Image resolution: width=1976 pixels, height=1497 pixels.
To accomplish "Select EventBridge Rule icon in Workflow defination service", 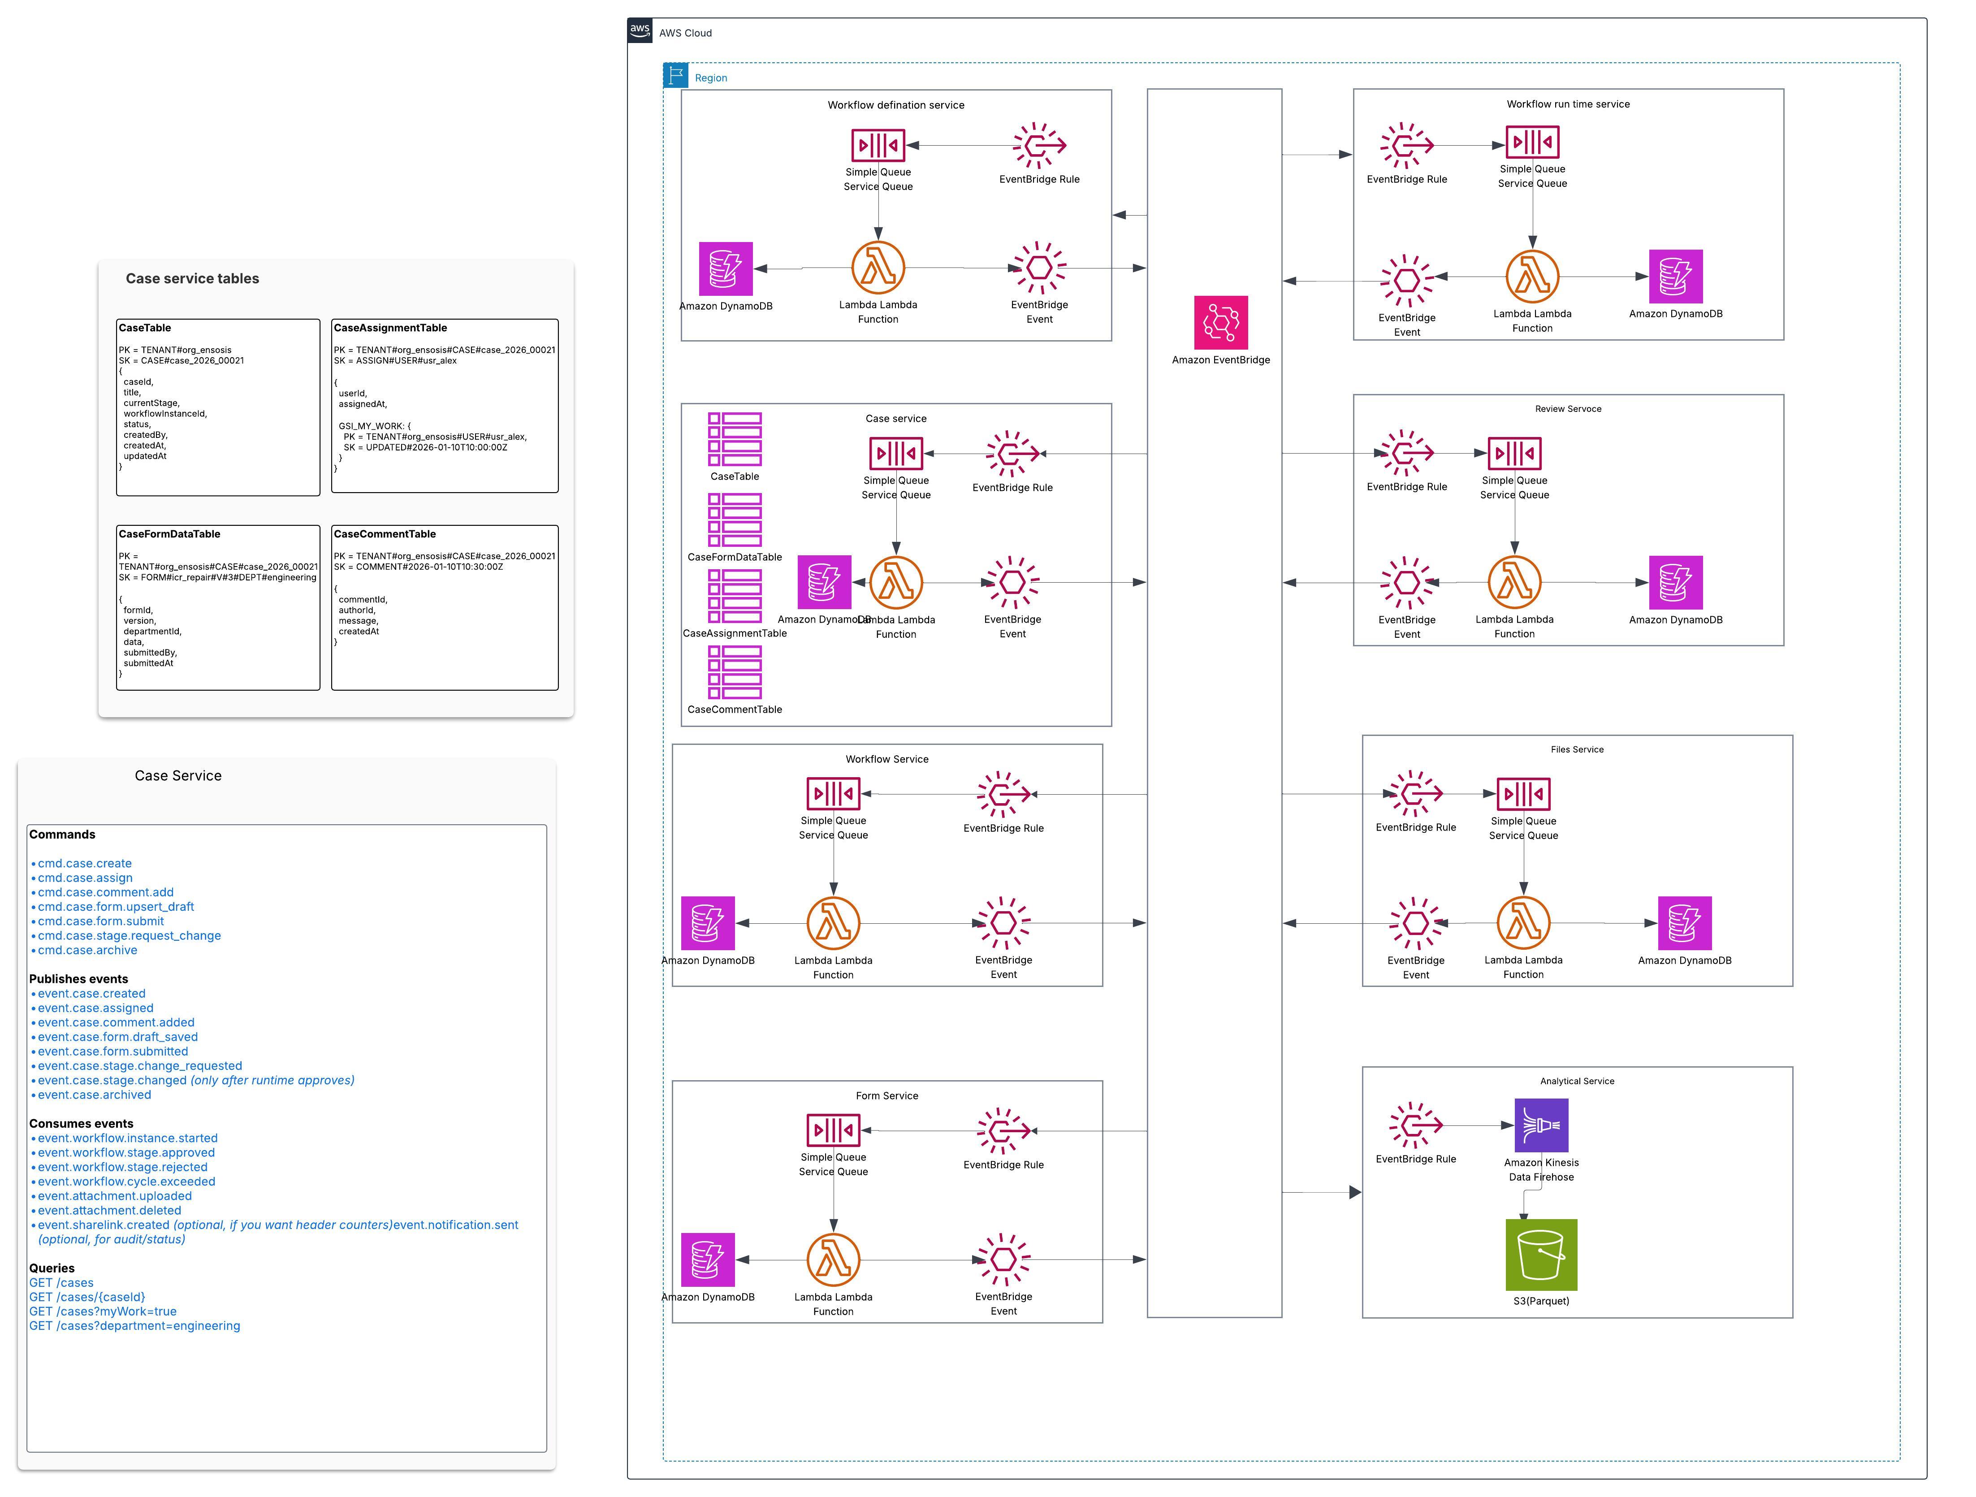I will pos(1039,145).
